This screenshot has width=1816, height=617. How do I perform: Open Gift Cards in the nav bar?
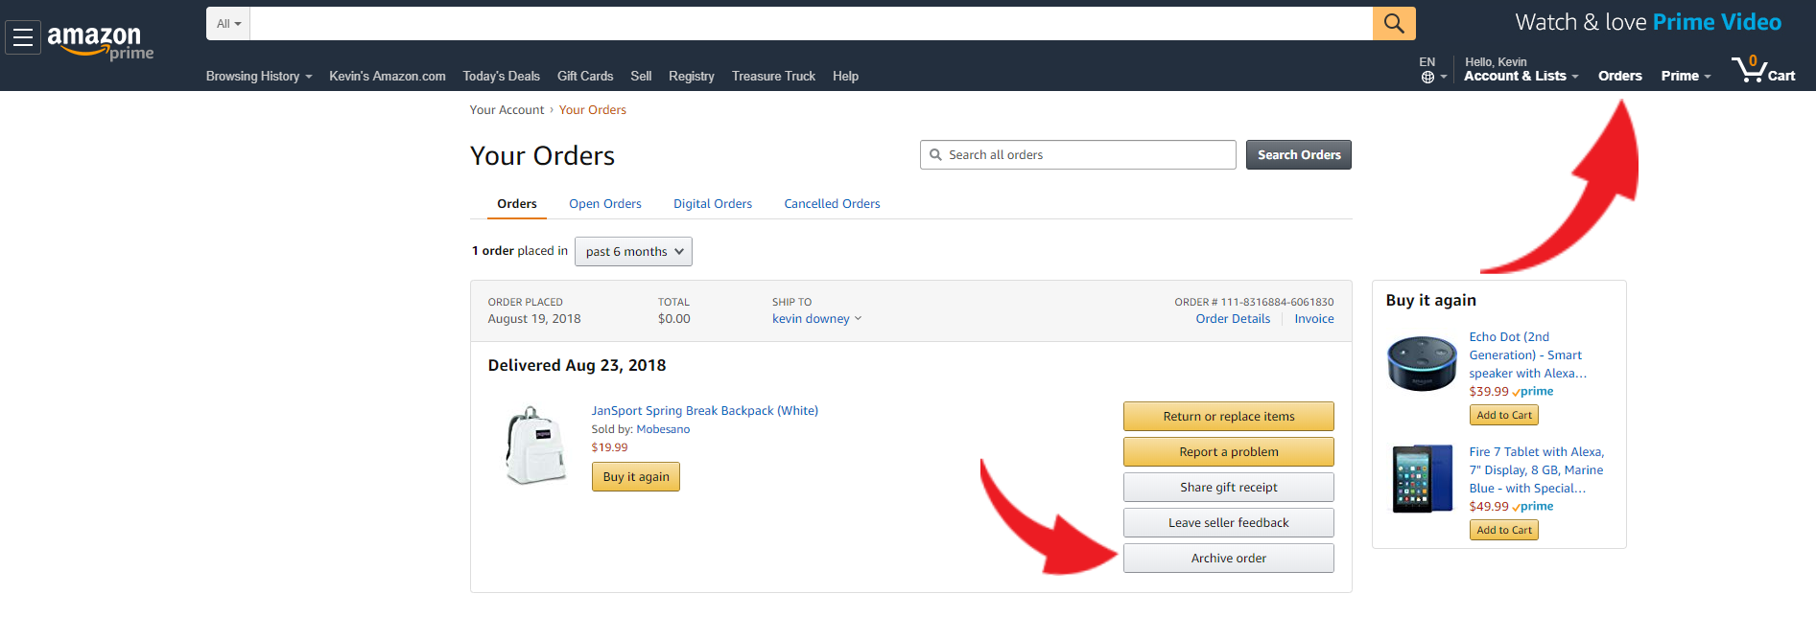585,76
